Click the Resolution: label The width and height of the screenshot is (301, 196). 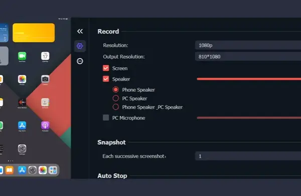click(115, 45)
